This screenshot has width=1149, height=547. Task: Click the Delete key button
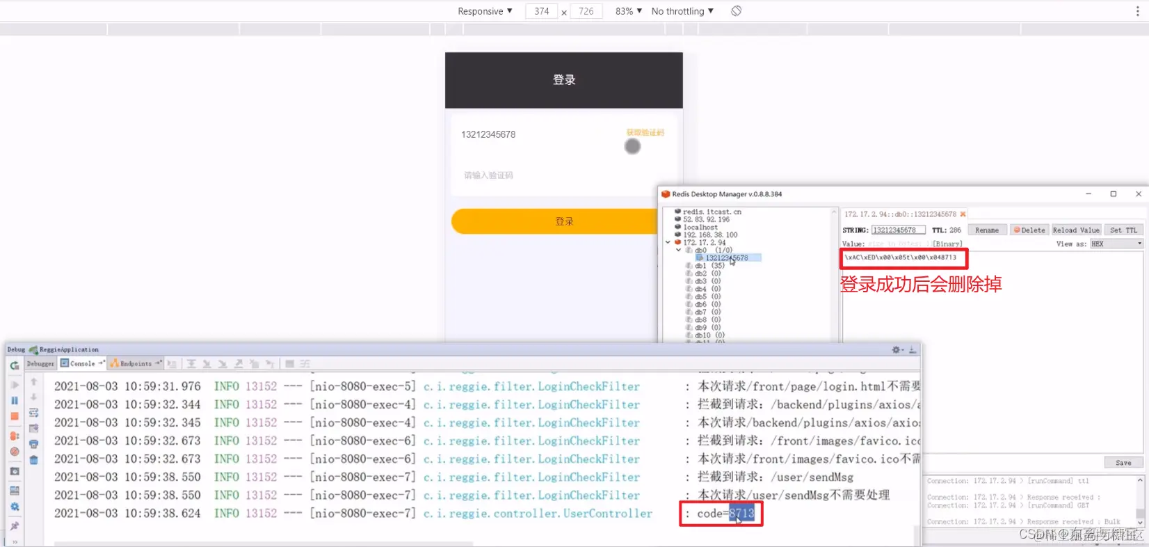1029,230
